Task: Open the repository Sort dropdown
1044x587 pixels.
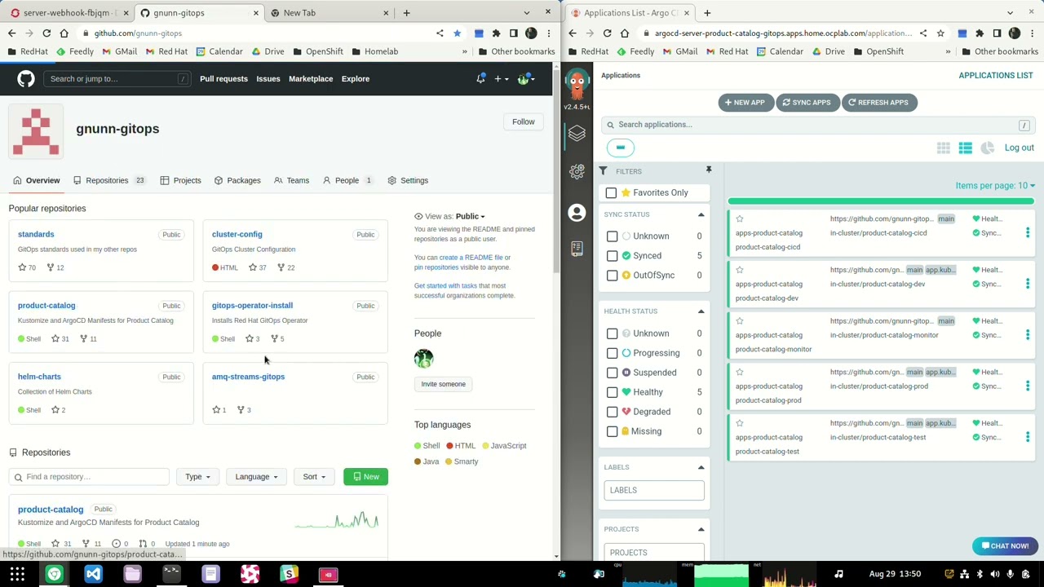Action: 314,476
